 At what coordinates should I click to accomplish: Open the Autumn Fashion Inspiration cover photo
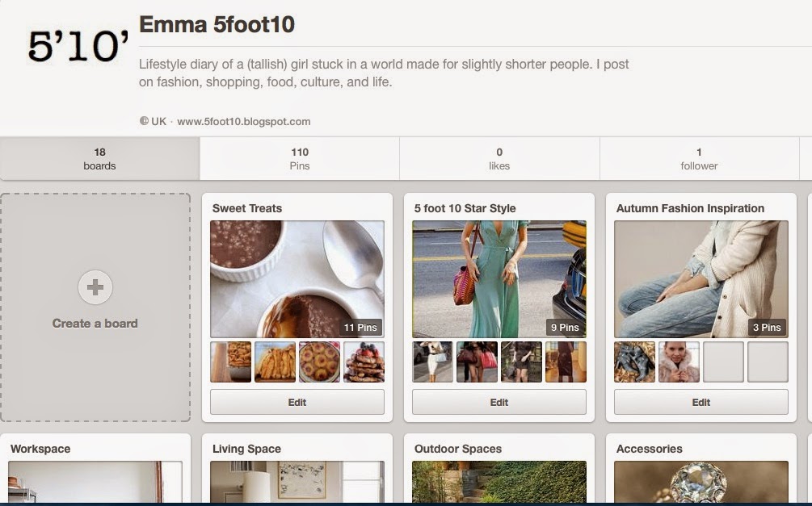click(701, 278)
